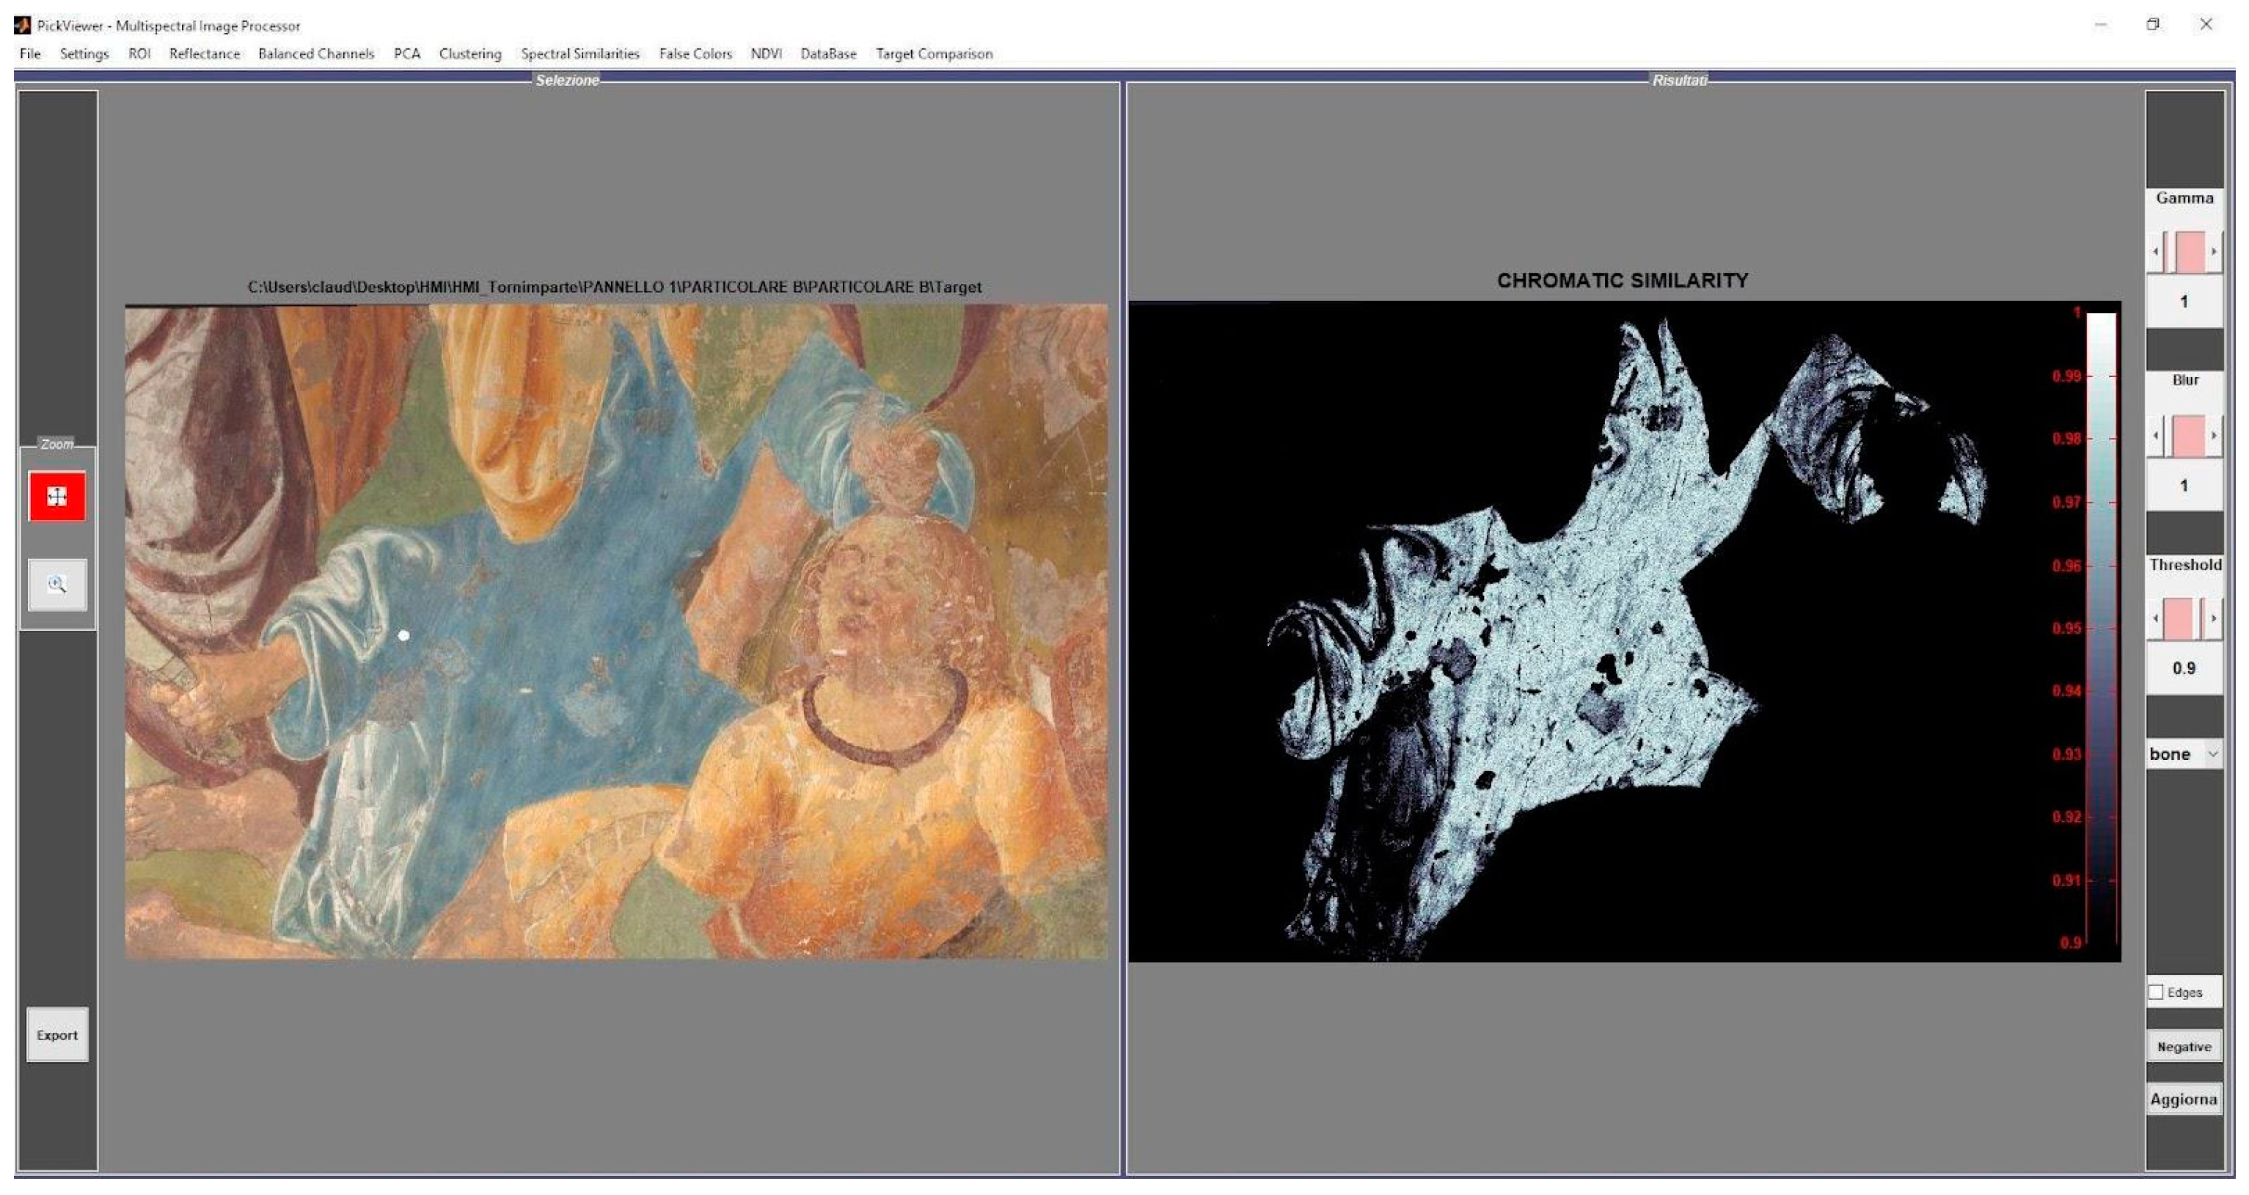2249x1195 pixels.
Task: Click the Threshold slider left arrow
Action: [x=2156, y=619]
